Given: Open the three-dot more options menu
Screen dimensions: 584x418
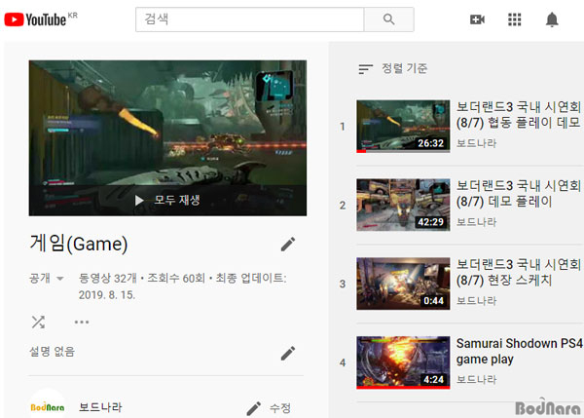Looking at the screenshot, I should point(82,322).
